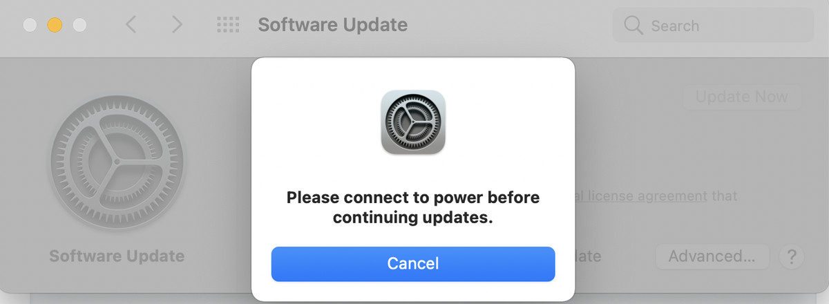Click the System Preferences icon in dialog
This screenshot has height=304, width=829.
[x=413, y=122]
